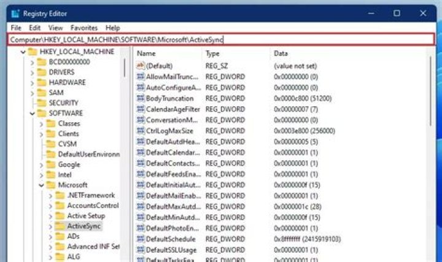The width and height of the screenshot is (442, 262).
Task: Open the Edit menu
Action: click(x=34, y=28)
